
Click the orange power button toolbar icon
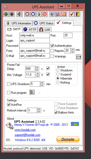64,14
